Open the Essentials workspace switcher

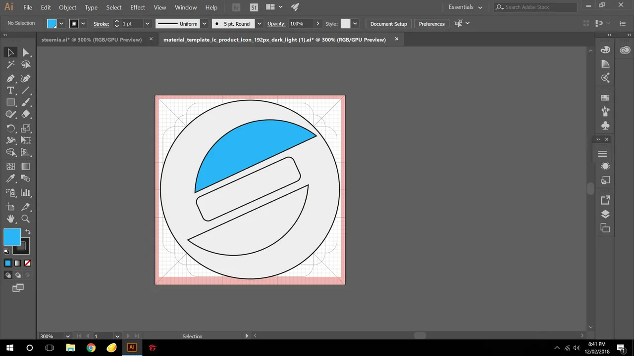(x=465, y=7)
